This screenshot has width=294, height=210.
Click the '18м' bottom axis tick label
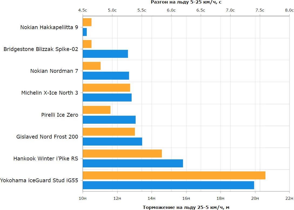click(x=220, y=198)
